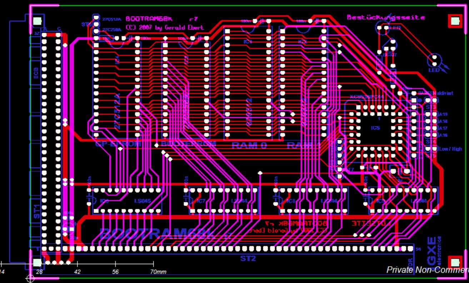
Task: Select the top-left mounting hole pad
Action: pos(37,21)
